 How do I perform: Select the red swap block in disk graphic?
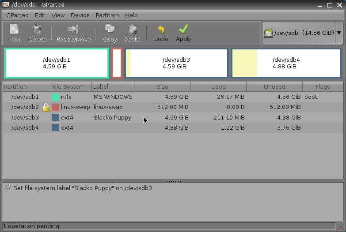click(117, 63)
